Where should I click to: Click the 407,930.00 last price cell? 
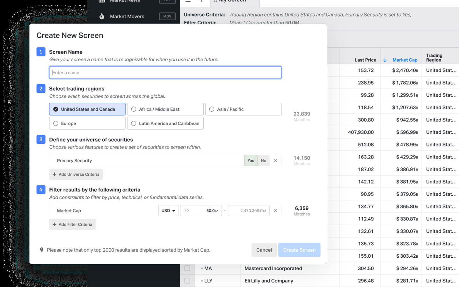(x=361, y=132)
